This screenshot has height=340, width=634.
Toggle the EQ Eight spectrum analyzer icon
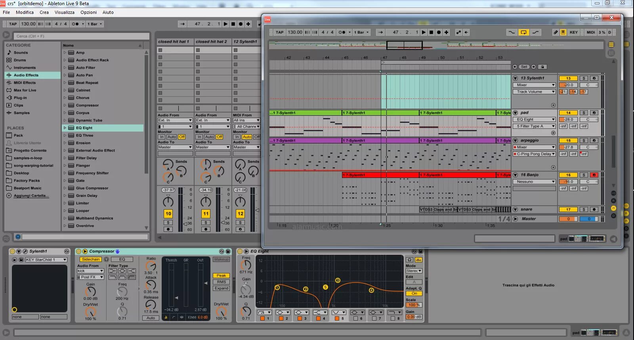[x=418, y=260]
